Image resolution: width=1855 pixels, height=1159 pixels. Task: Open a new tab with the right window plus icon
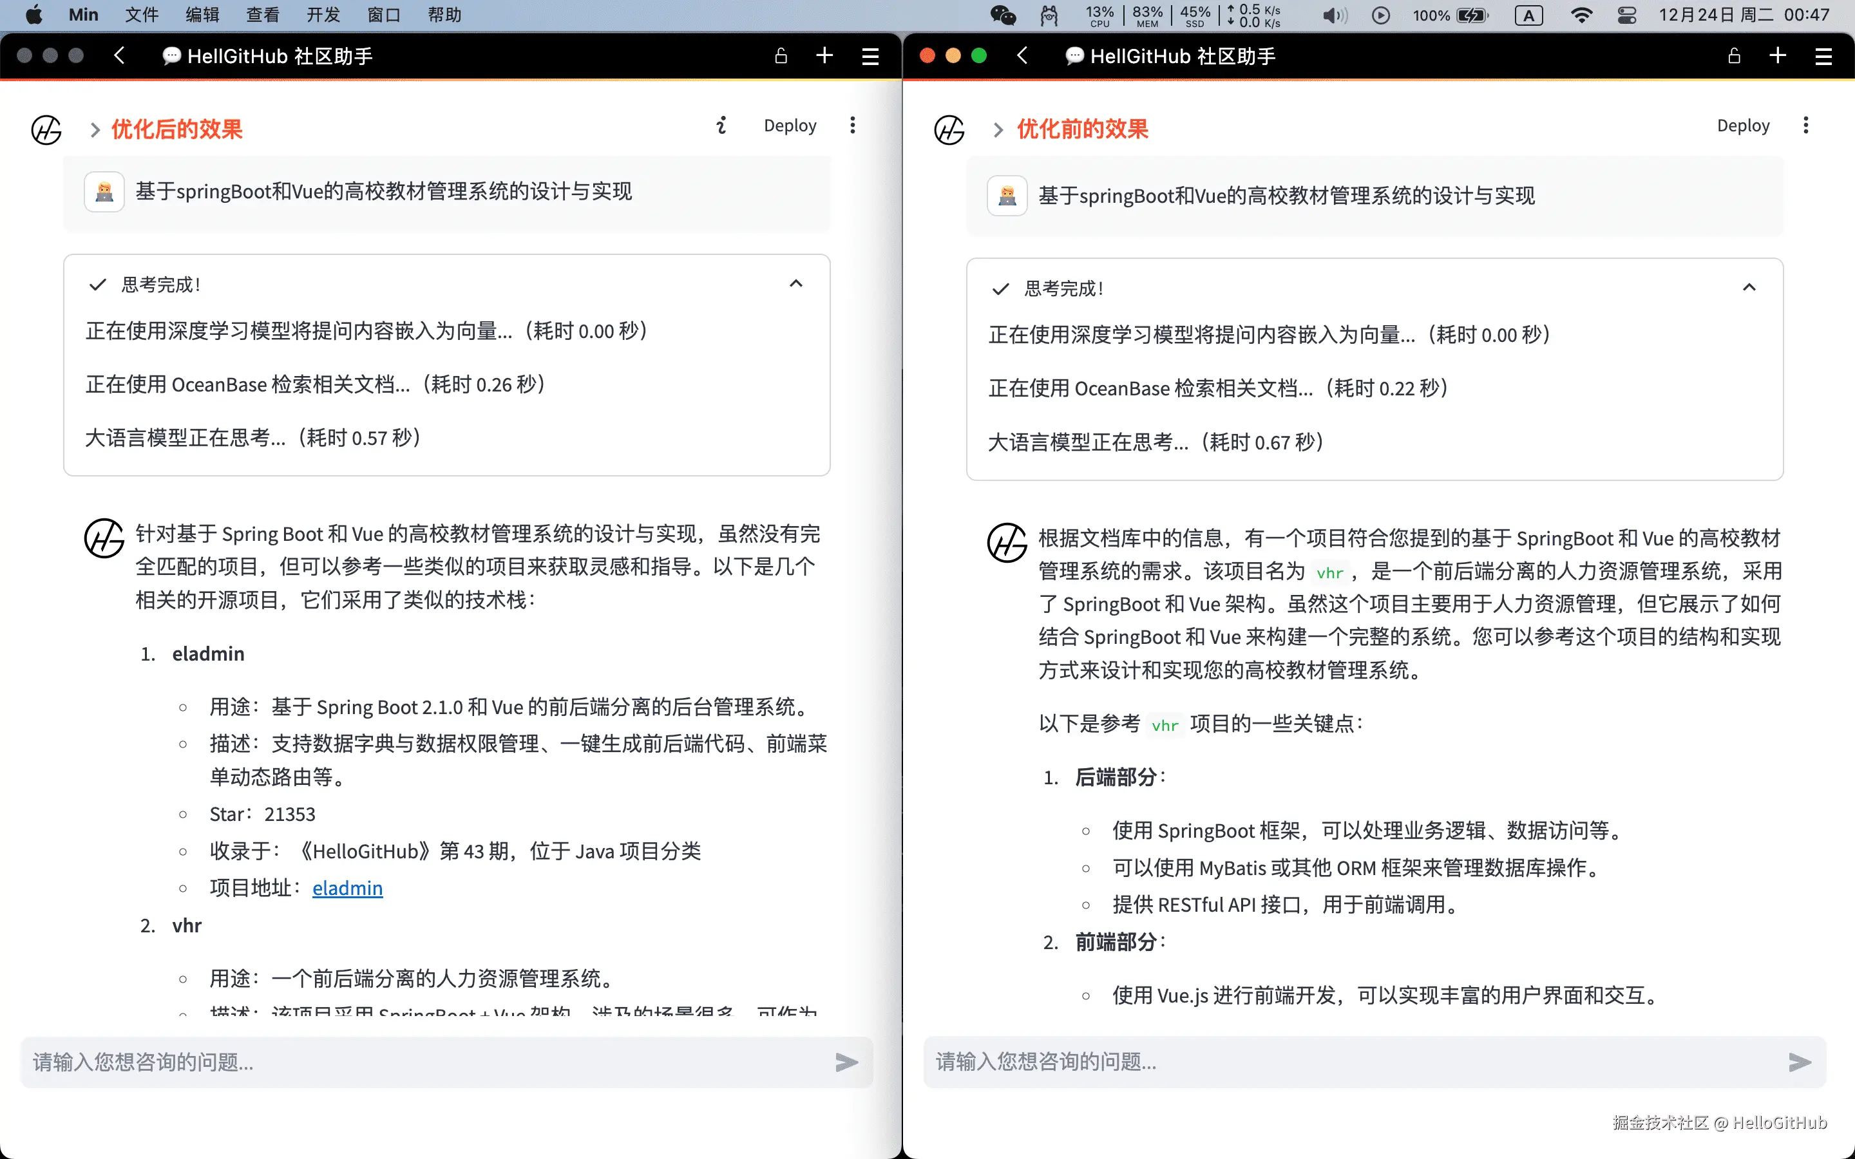[1778, 56]
